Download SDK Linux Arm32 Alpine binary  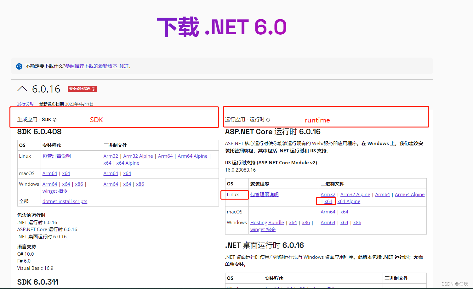point(138,156)
